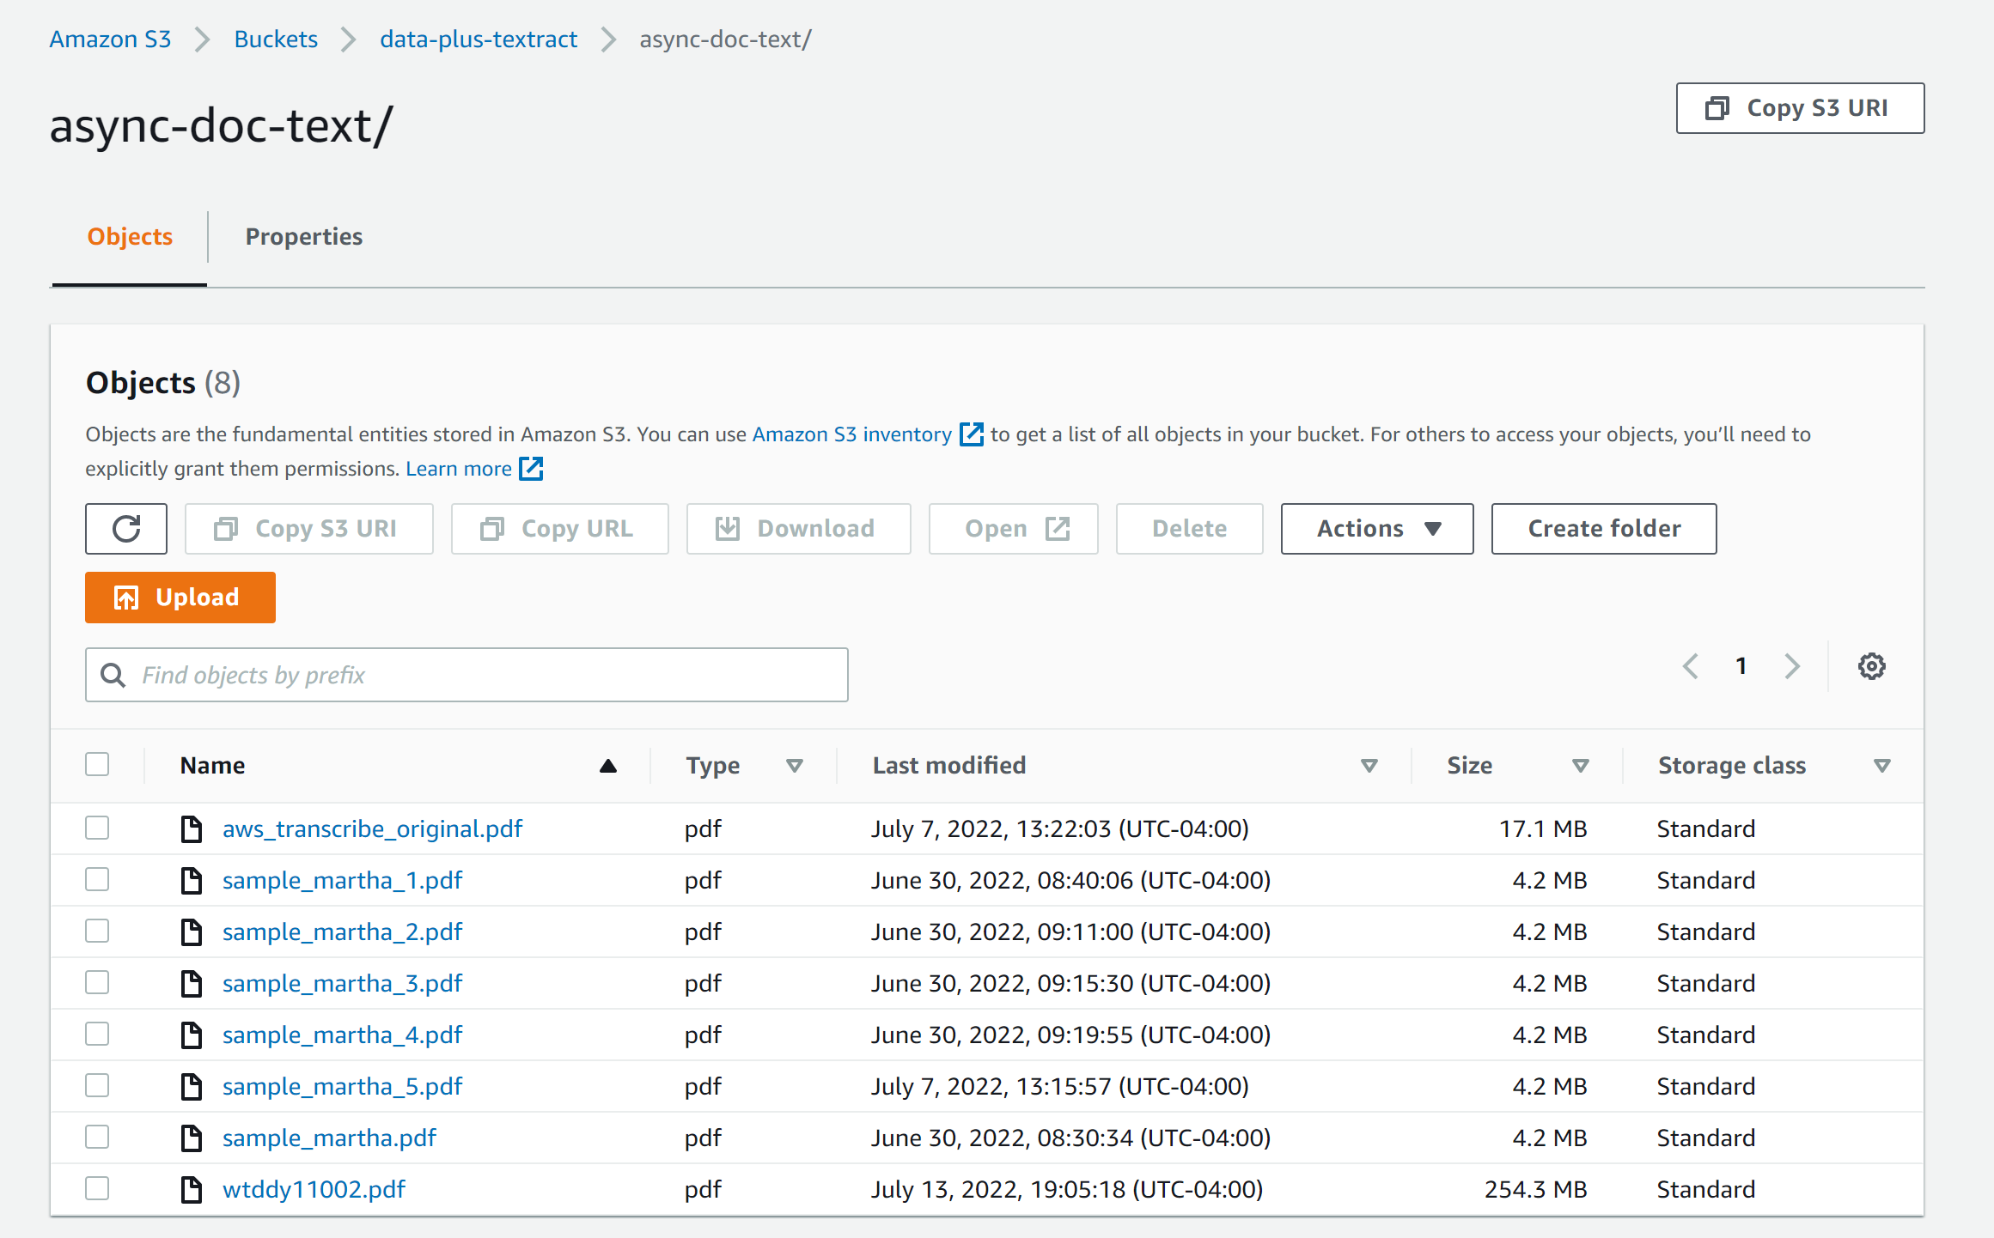
Task: Select checkbox for sample_martha_1.pdf
Action: click(x=97, y=879)
